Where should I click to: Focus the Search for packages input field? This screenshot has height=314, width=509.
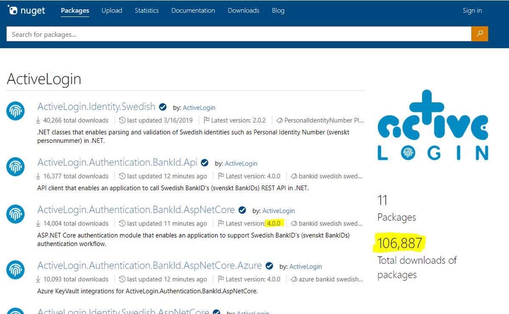coord(239,34)
